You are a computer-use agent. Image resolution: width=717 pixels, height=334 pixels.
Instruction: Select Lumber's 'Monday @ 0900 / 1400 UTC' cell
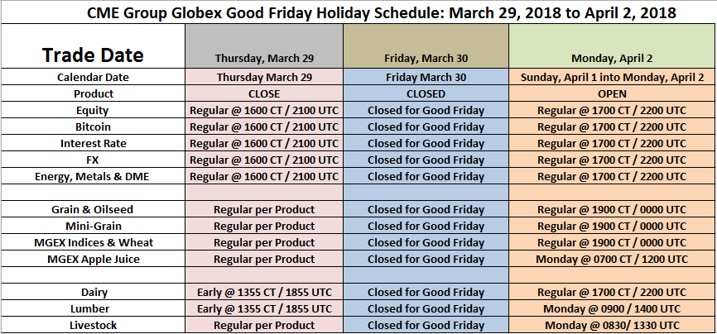[611, 308]
